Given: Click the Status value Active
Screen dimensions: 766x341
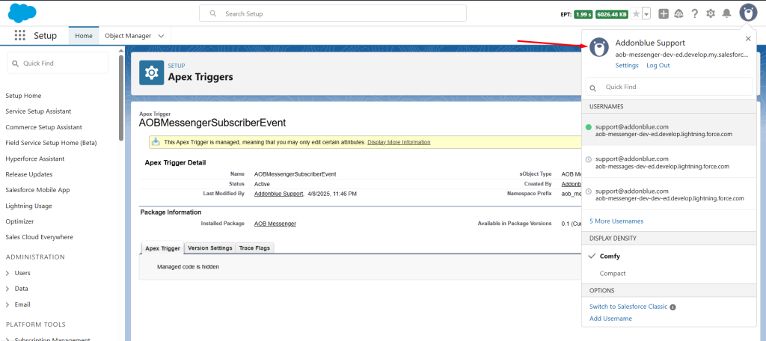Looking at the screenshot, I should coord(263,184).
